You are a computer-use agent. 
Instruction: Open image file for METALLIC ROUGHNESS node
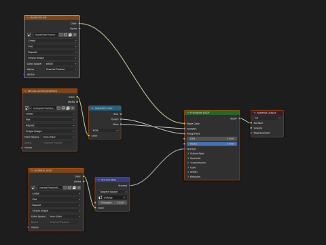(x=68, y=108)
